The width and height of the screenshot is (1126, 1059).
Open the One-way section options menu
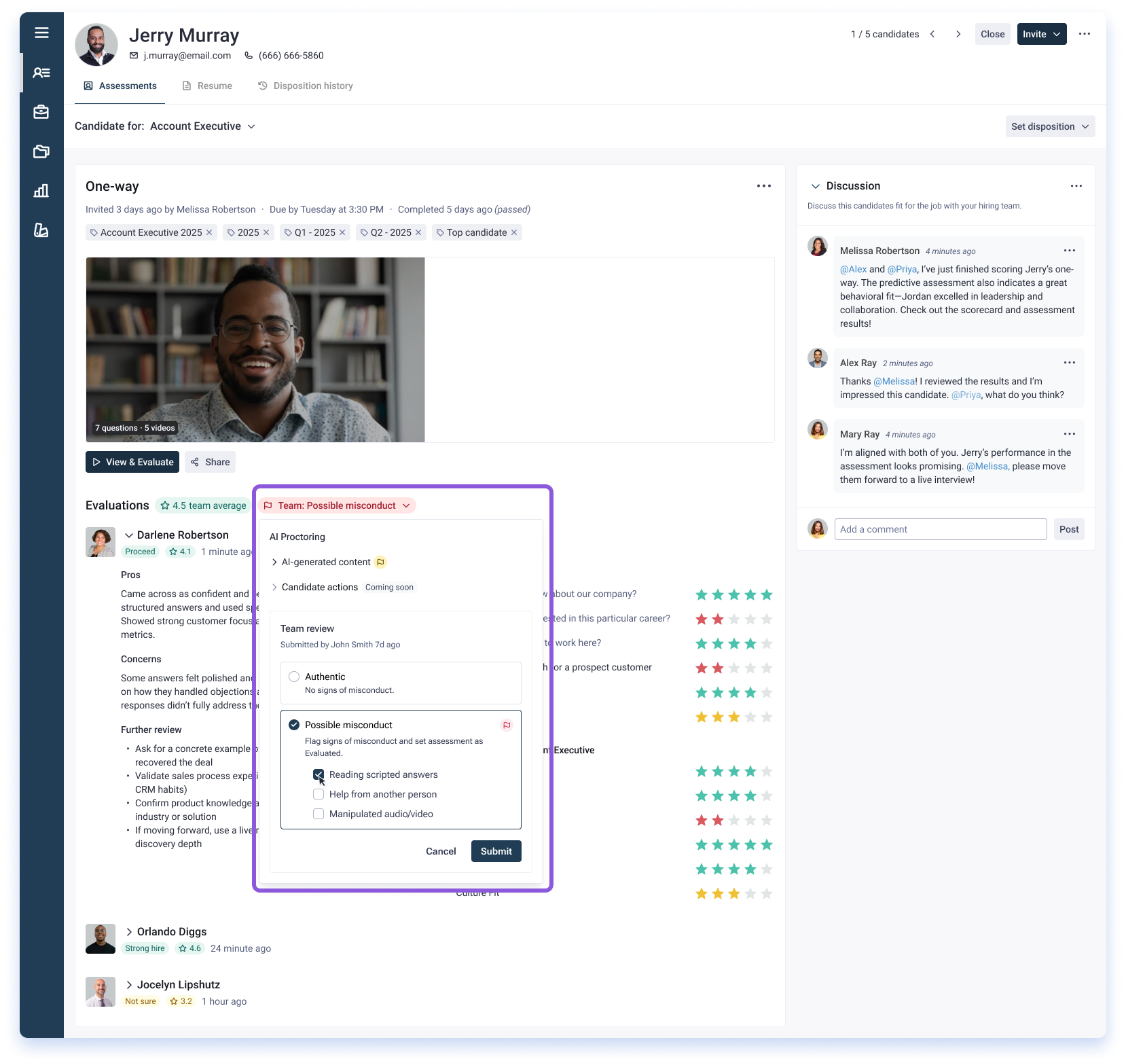pyautogui.click(x=764, y=186)
